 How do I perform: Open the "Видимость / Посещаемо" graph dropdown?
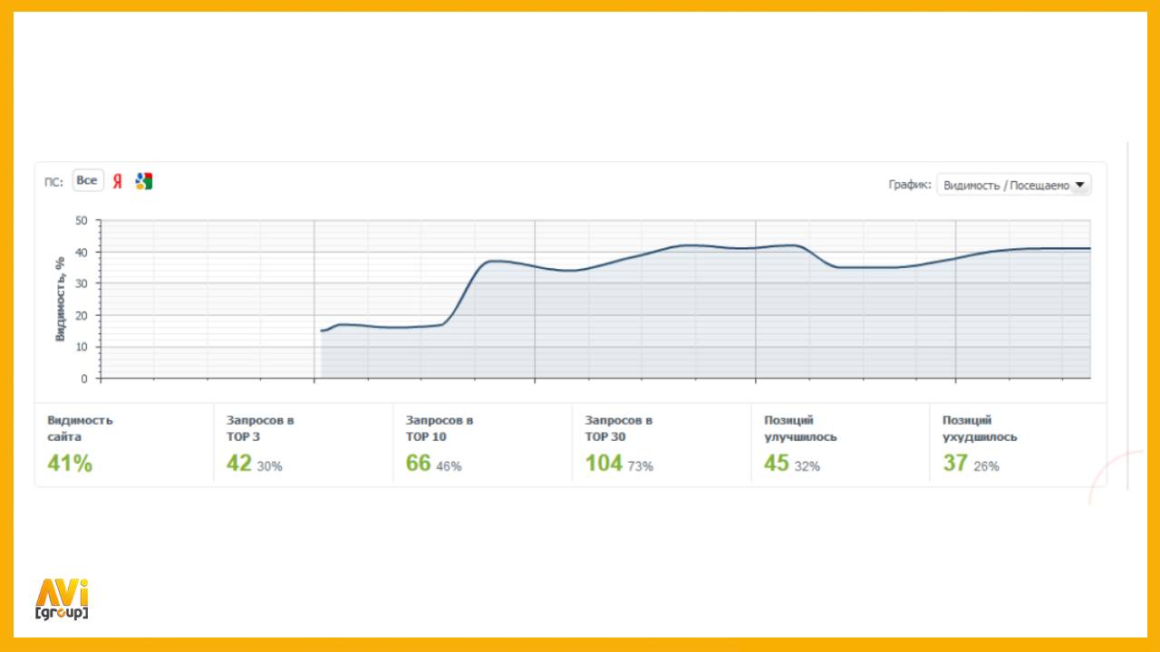click(x=1014, y=185)
